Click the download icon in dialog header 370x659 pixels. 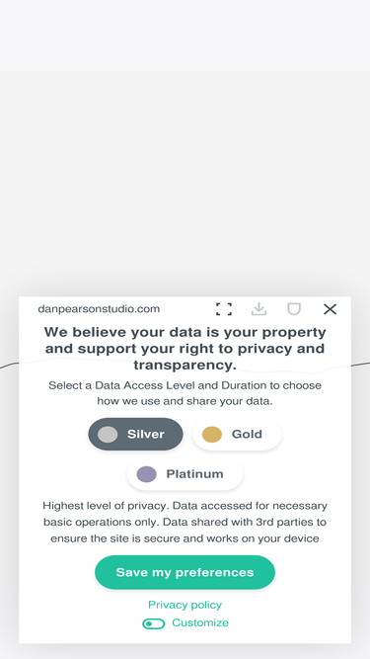259,309
